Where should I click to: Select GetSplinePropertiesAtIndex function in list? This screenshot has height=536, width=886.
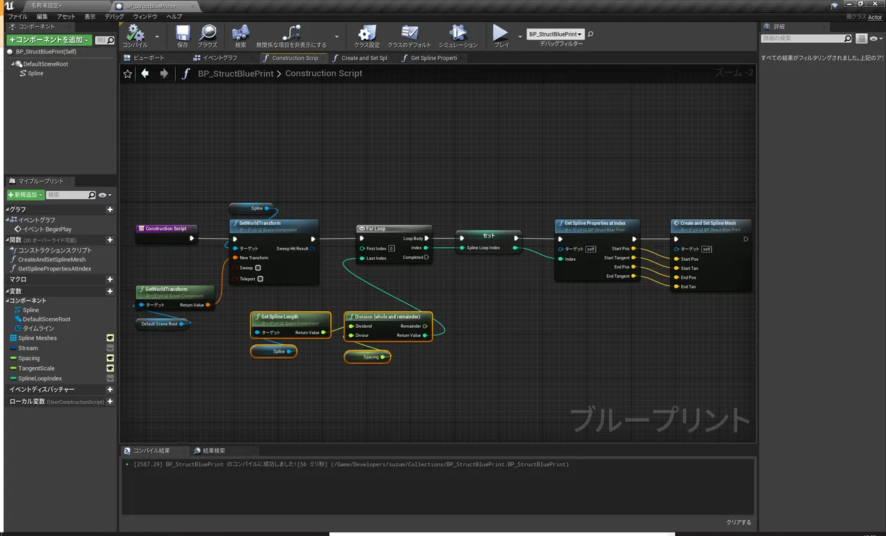pyautogui.click(x=55, y=268)
